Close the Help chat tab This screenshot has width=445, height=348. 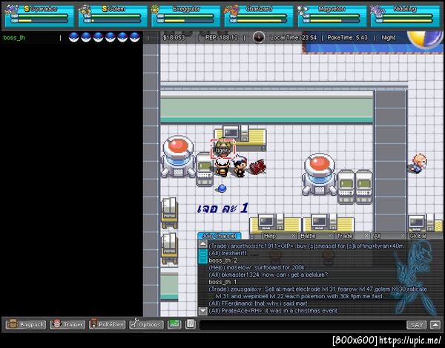coord(294,236)
